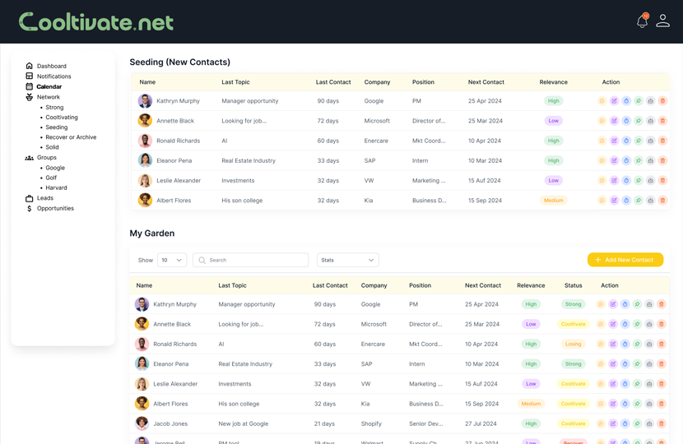This screenshot has height=444, width=683.
Task: Click the green pin icon for Ronald Richards in Seeding
Action: [x=638, y=141]
